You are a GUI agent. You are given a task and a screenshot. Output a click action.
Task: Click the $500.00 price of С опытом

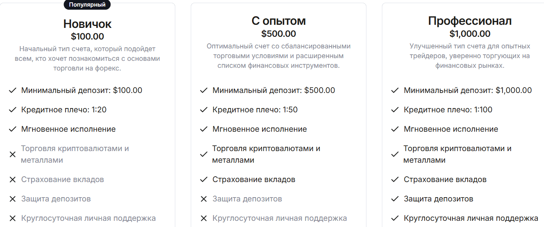click(278, 34)
